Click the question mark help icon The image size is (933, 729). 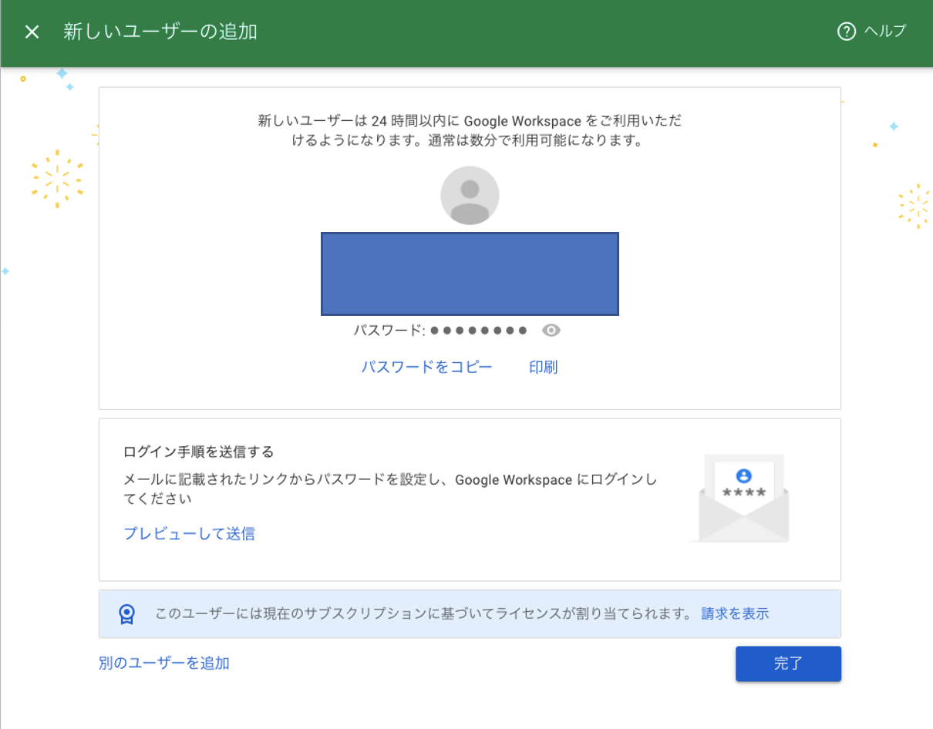(x=846, y=32)
